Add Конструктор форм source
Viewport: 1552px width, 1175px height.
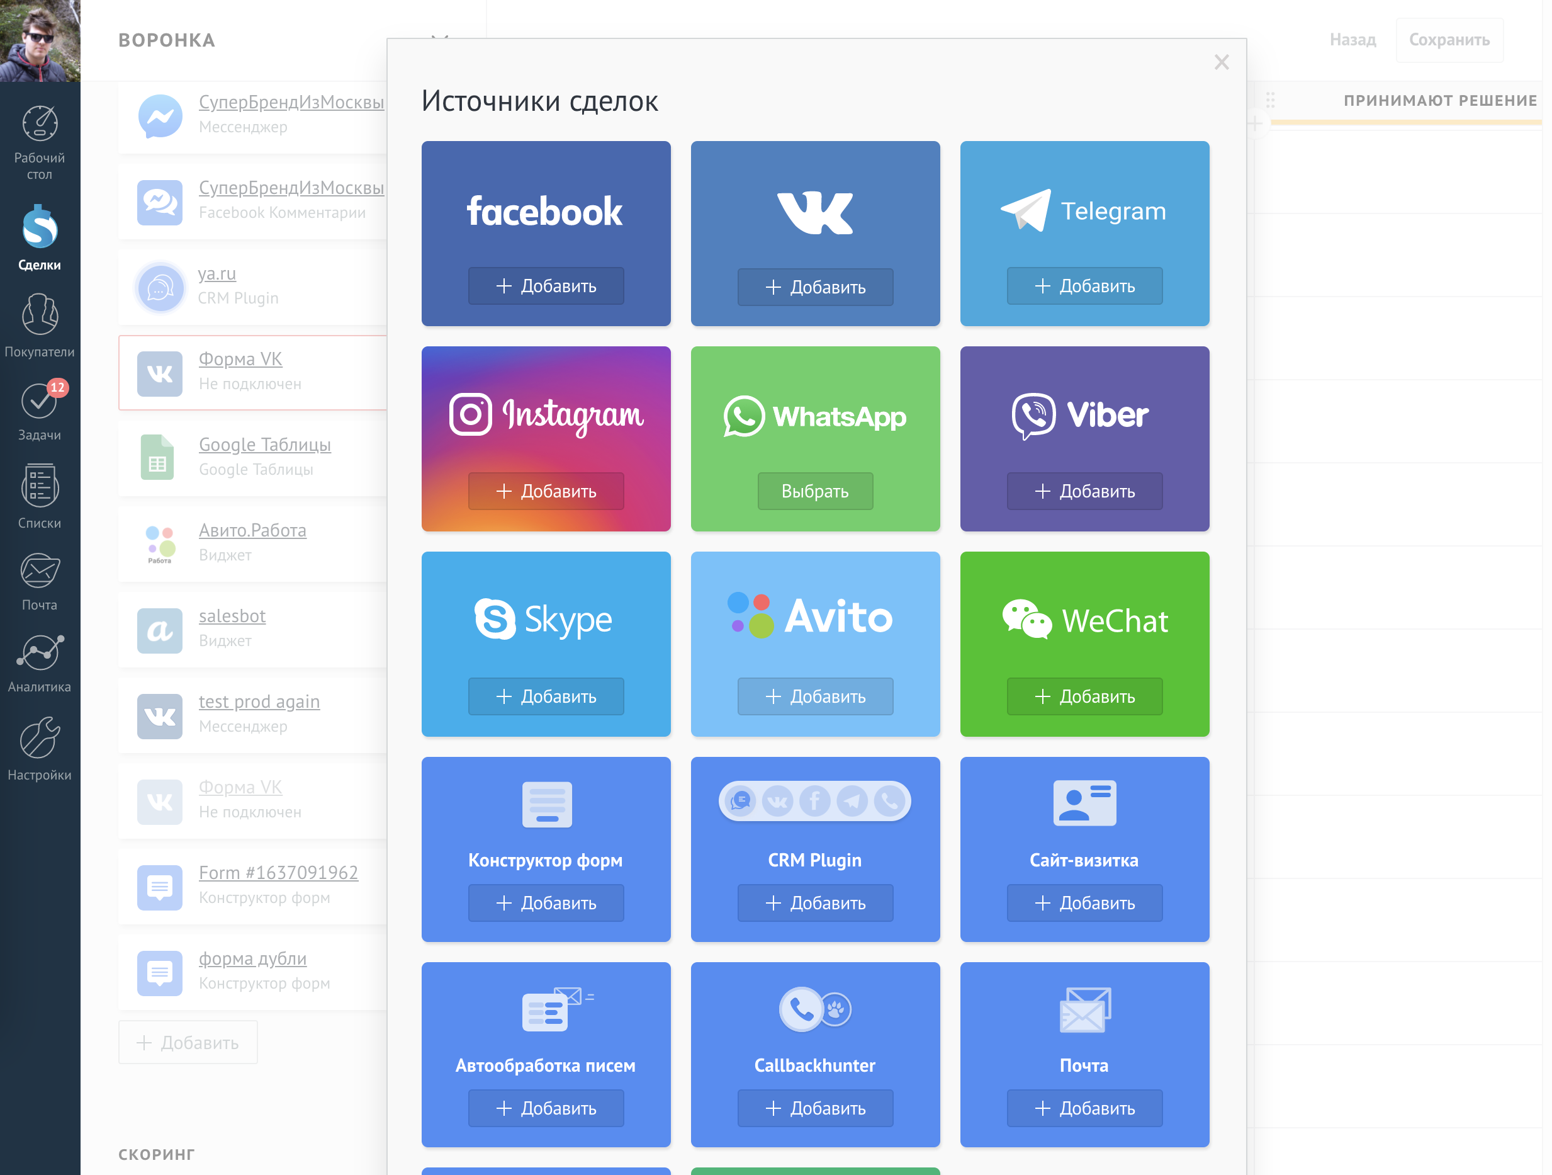(x=546, y=902)
